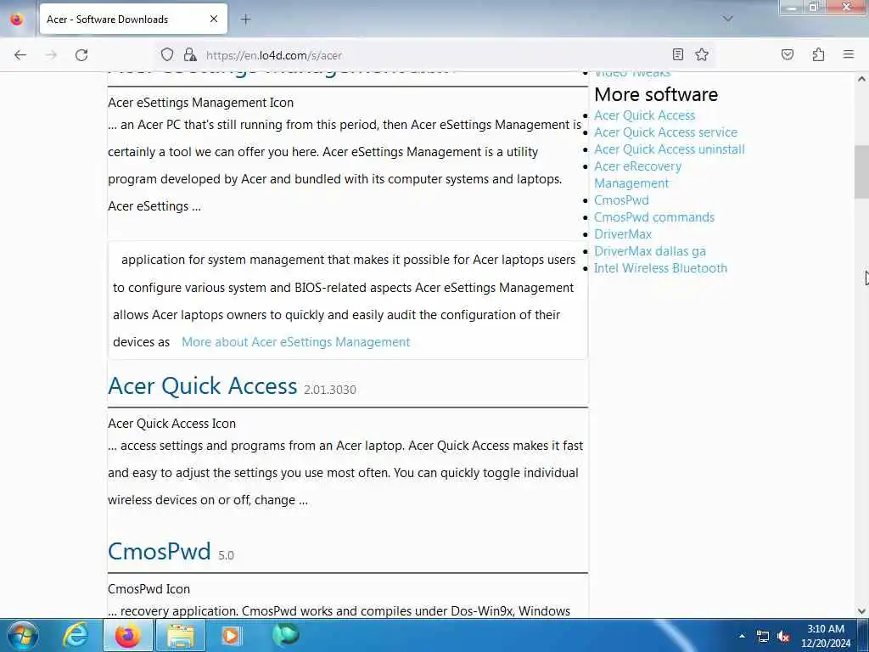Click version text 2.01.3030
This screenshot has height=652, width=869.
(x=330, y=390)
